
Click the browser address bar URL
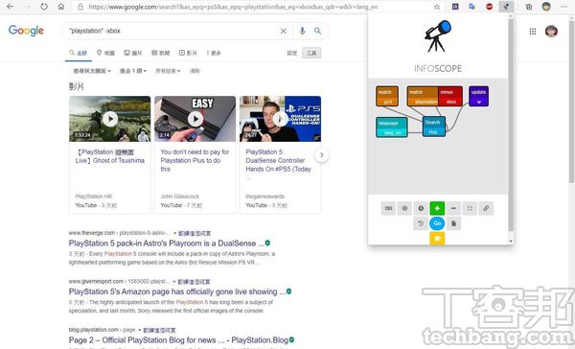233,7
